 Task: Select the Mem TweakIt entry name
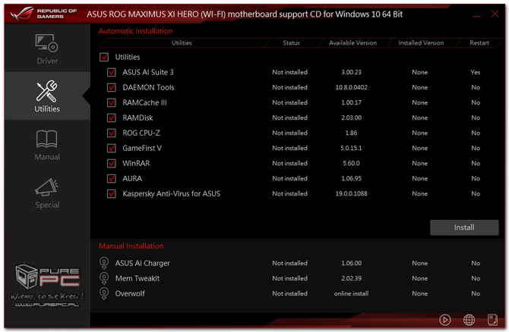pyautogui.click(x=138, y=278)
